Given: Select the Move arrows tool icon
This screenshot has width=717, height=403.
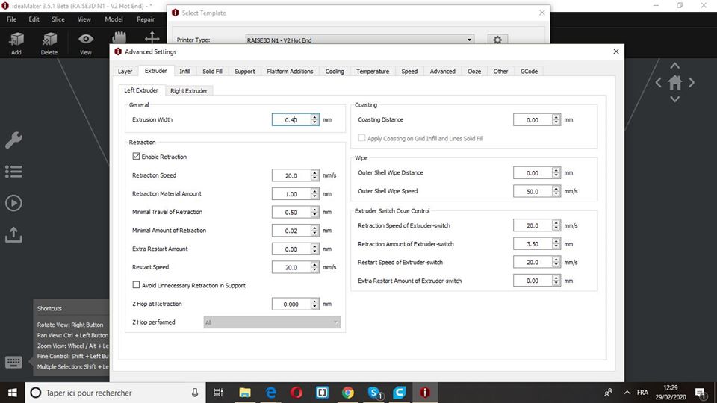Looking at the screenshot, I should point(152,37).
